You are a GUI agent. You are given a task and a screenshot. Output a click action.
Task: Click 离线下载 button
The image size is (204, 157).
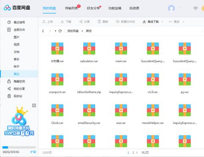(x=151, y=22)
